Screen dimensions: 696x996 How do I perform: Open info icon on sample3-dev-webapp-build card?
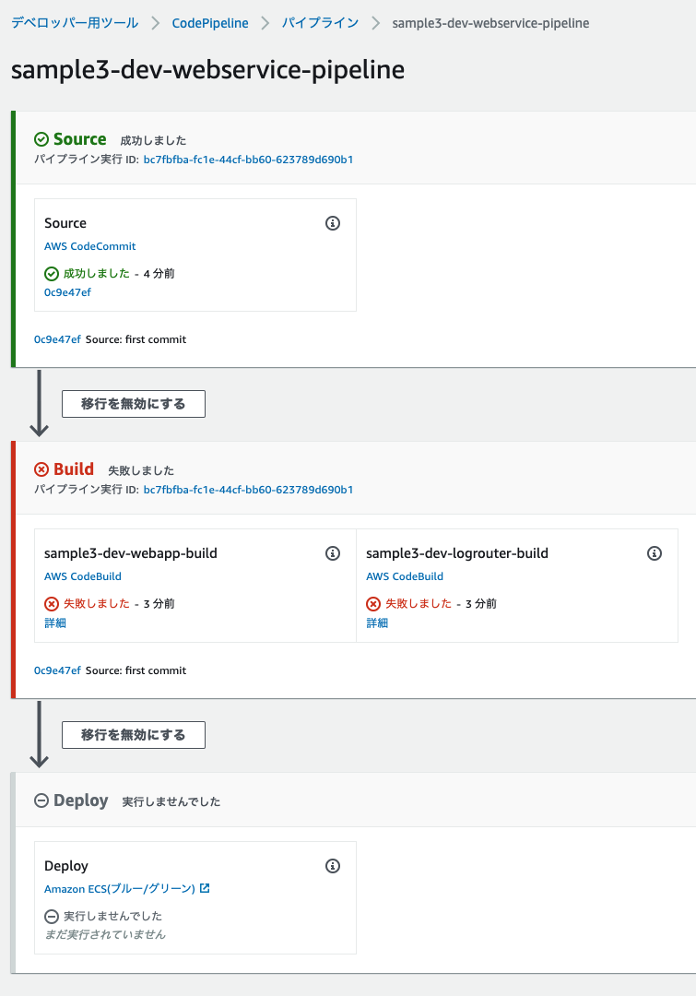[x=333, y=552]
